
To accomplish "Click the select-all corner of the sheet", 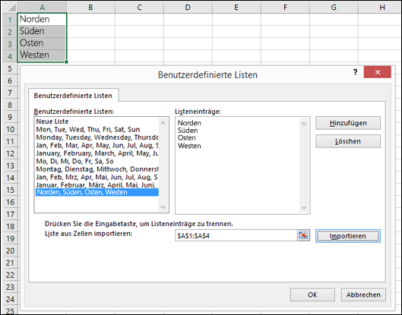I will pyautogui.click(x=10, y=7).
